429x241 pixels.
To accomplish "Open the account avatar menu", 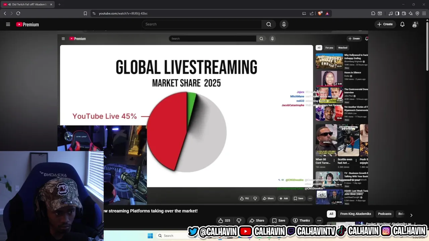I will click(415, 24).
